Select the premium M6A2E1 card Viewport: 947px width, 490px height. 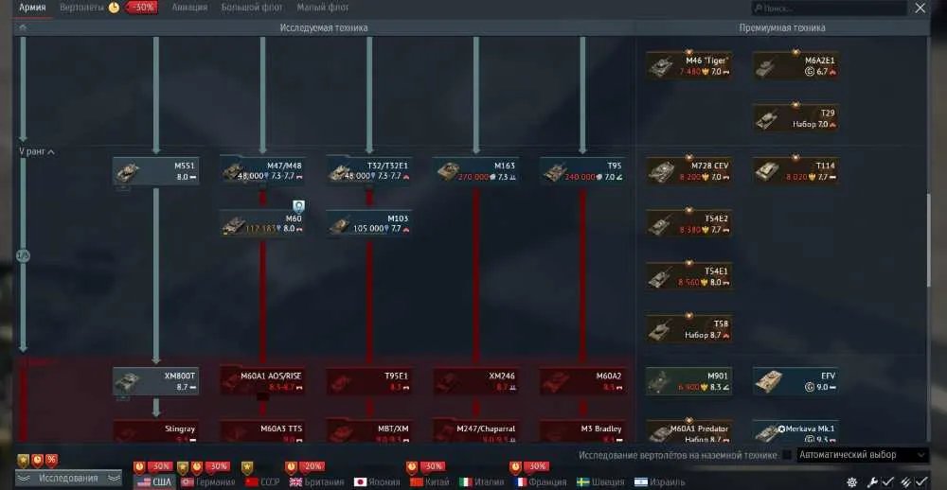click(795, 66)
